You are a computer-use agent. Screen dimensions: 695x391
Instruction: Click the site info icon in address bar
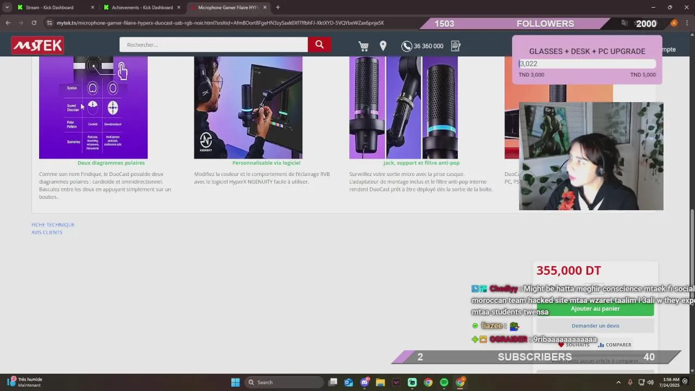pos(50,23)
